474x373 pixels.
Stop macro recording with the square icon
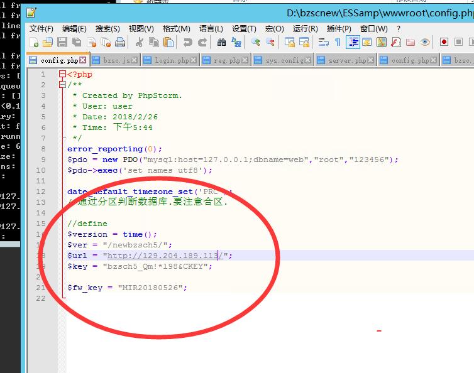[x=458, y=42]
